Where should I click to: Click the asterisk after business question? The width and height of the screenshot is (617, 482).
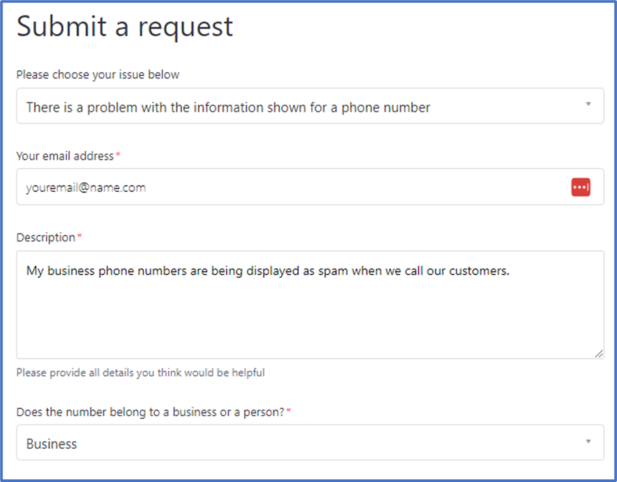(x=288, y=411)
